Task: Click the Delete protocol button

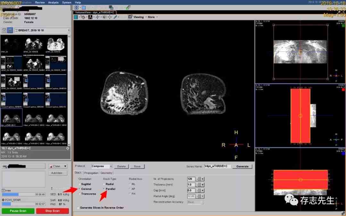Action: tap(121, 166)
